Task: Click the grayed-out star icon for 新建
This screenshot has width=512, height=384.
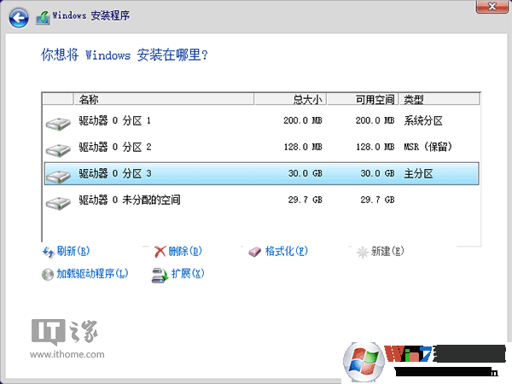Action: (362, 253)
